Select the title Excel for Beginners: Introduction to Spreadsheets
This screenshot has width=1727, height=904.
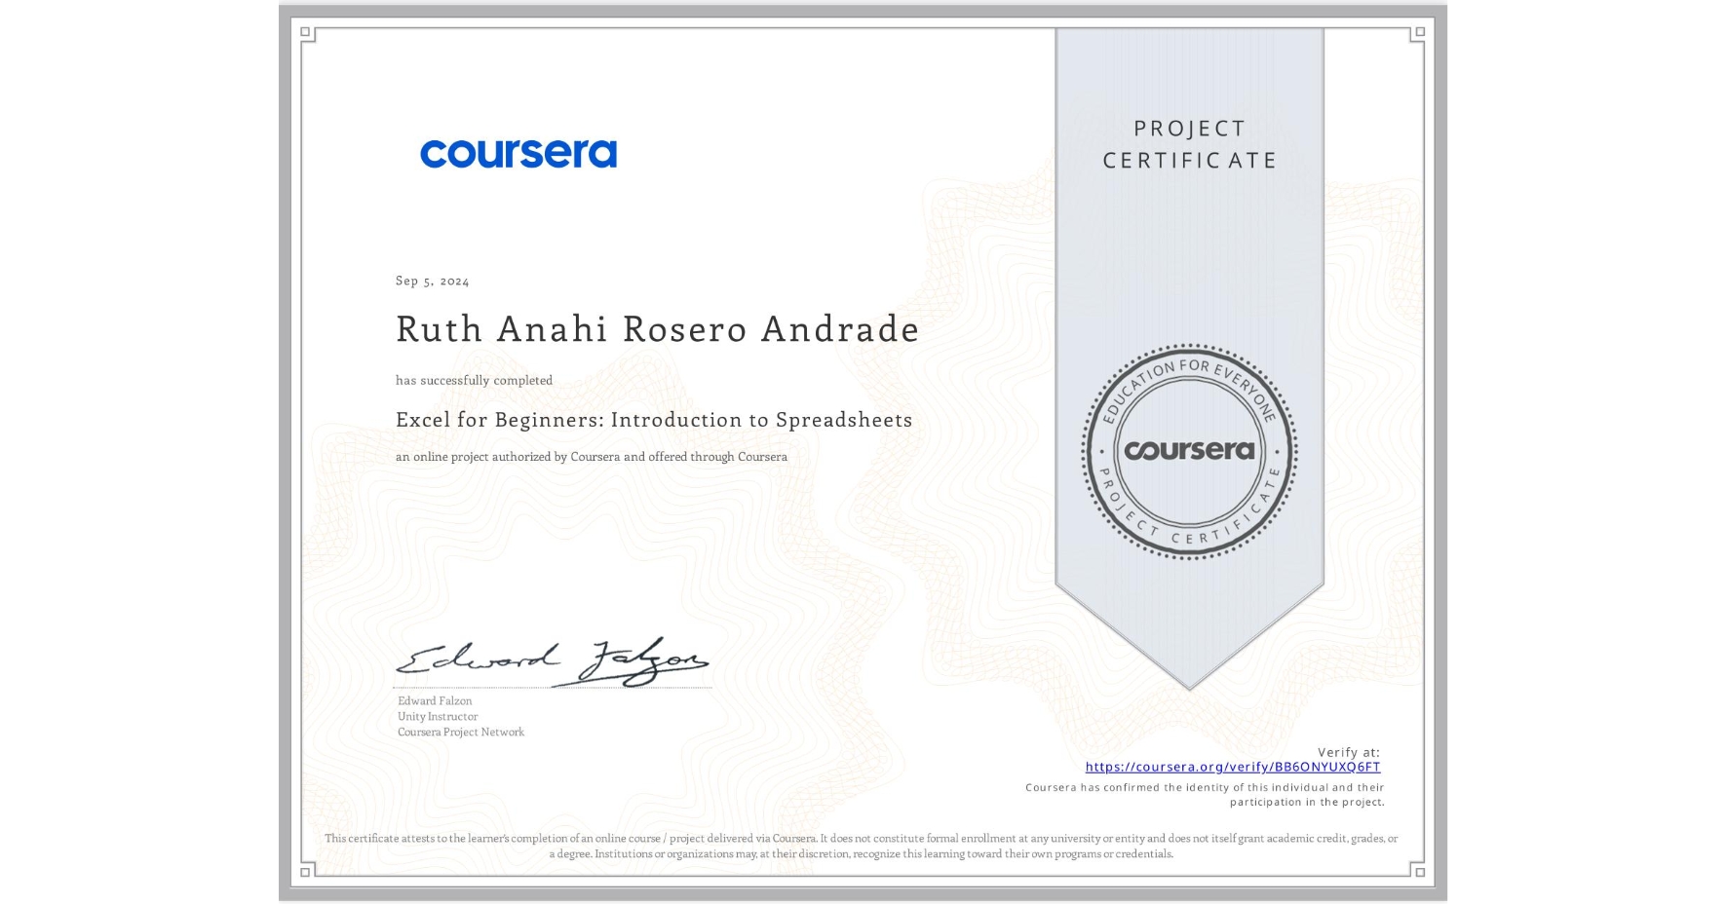(654, 420)
